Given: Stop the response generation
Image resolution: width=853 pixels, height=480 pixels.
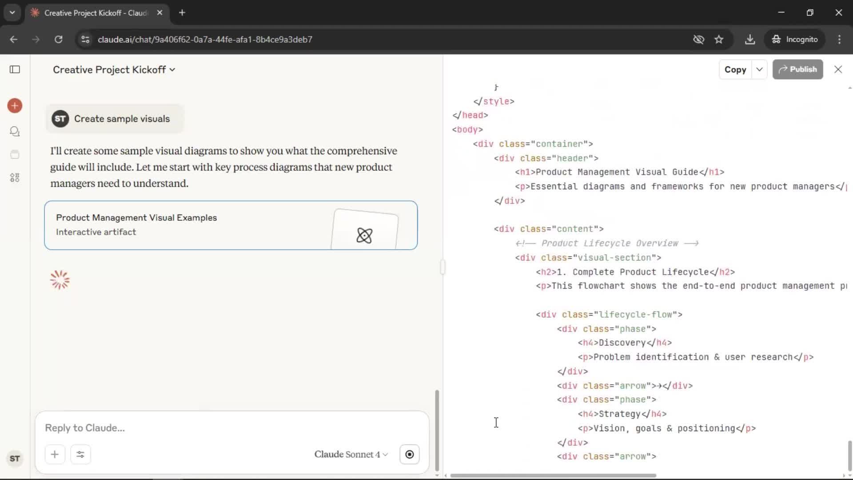Looking at the screenshot, I should [410, 454].
